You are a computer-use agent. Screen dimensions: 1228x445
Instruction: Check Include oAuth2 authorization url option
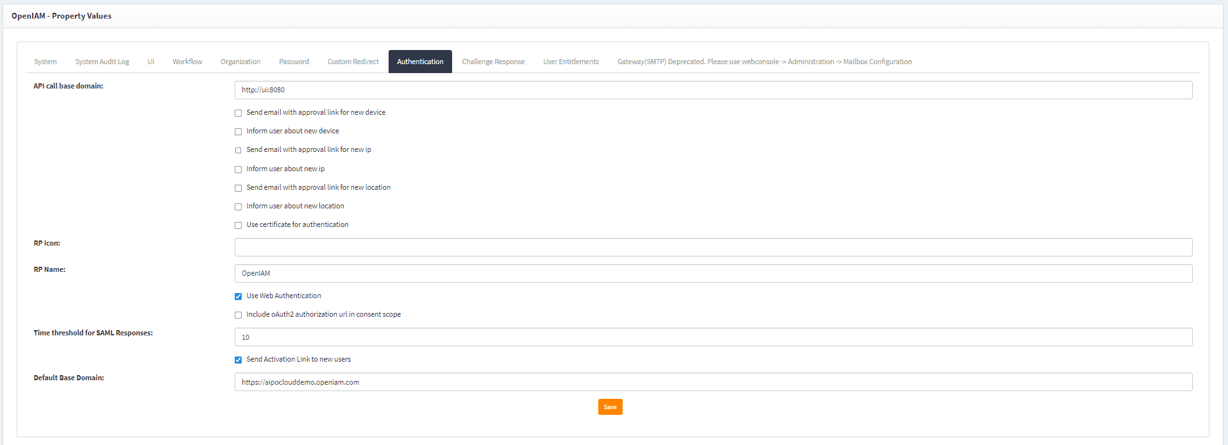(x=239, y=315)
